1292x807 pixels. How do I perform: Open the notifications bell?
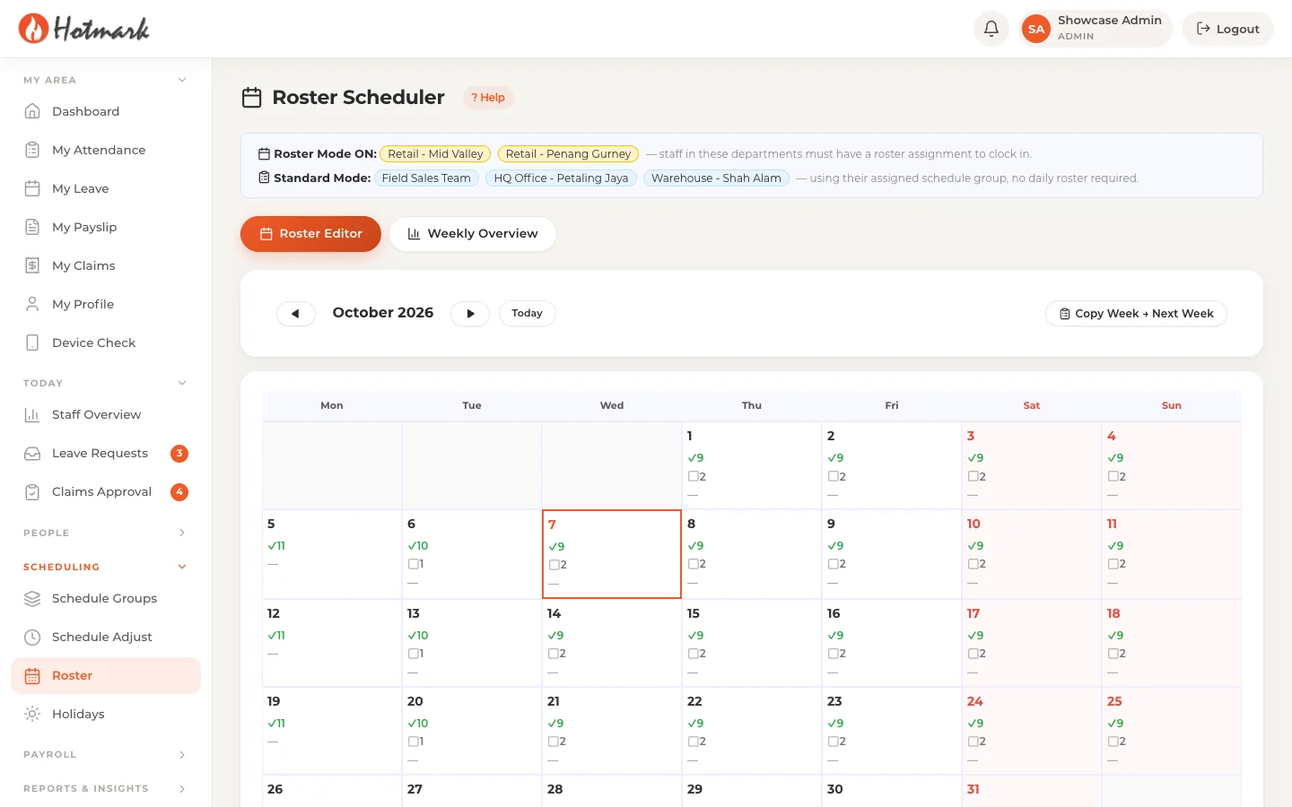coord(991,29)
